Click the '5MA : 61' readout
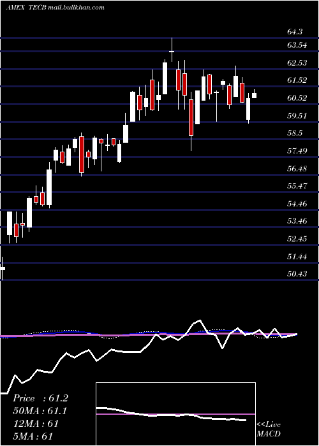This screenshot has width=319, height=446. click(33, 436)
